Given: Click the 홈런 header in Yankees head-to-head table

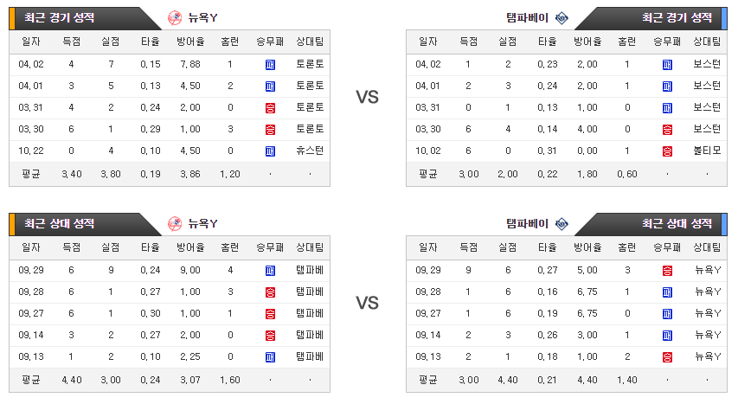Looking at the screenshot, I should coord(229,247).
